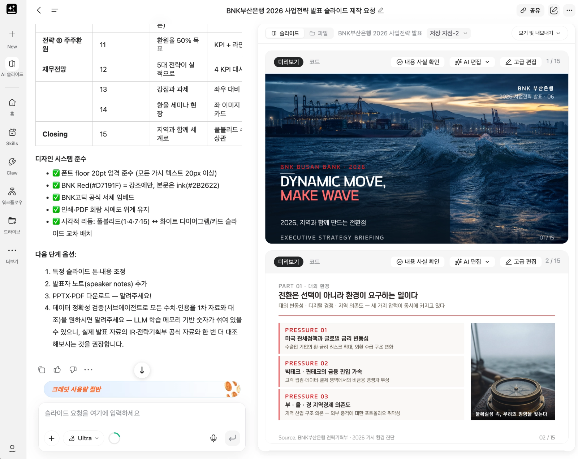Add attachment with plus button in input
The image size is (578, 459).
(52, 438)
